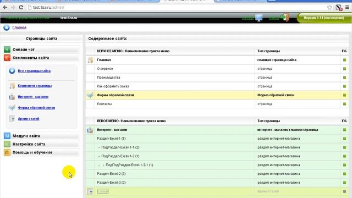Click the checkmark icon in Форма обратной связи table row
352x198 pixels.
pyautogui.click(x=90, y=95)
